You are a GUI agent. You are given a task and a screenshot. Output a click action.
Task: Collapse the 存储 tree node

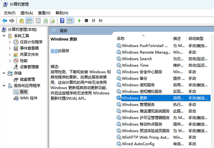[x=4, y=73]
